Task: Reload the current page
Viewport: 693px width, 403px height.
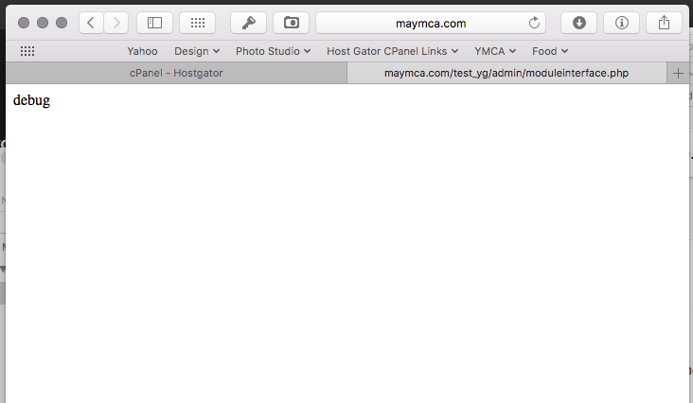Action: click(535, 23)
